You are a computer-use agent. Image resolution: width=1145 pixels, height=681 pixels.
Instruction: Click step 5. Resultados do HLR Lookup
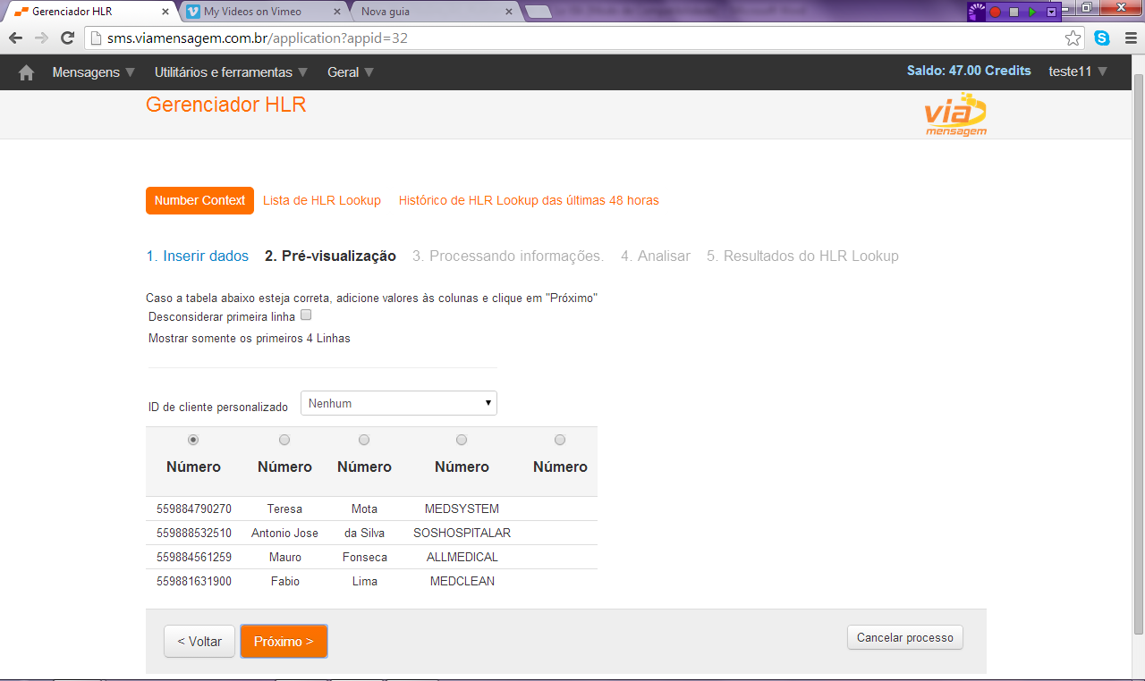(802, 256)
